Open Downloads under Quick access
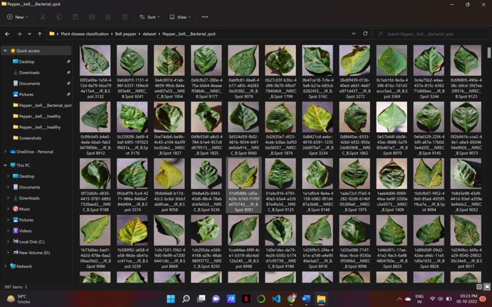This screenshot has width=492, height=307. 29,72
